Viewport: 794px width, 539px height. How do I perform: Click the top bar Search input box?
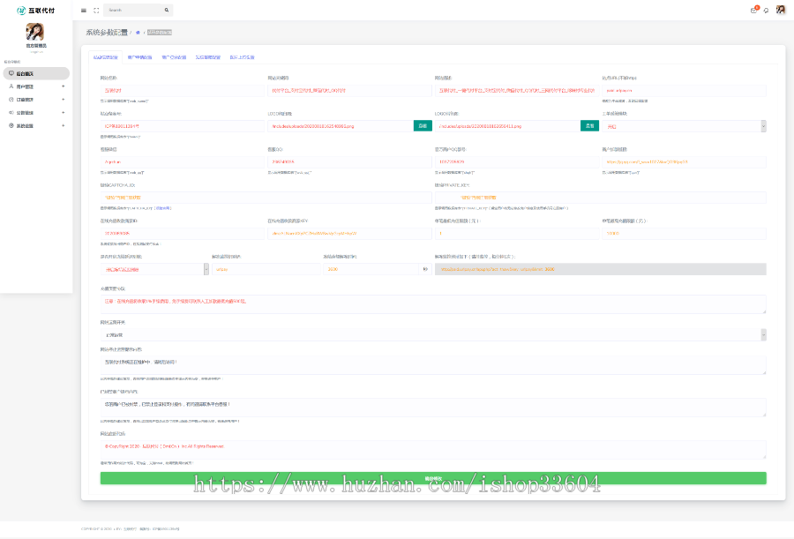(x=132, y=11)
